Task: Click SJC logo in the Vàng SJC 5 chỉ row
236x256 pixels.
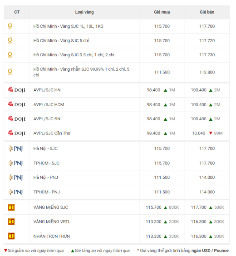Action: tap(10, 41)
